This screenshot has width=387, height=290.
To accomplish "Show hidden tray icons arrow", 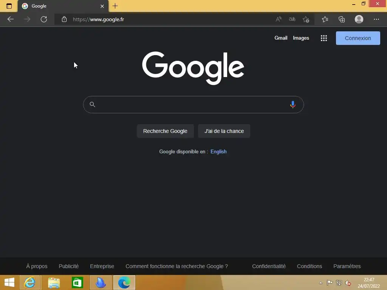I will [320, 283].
